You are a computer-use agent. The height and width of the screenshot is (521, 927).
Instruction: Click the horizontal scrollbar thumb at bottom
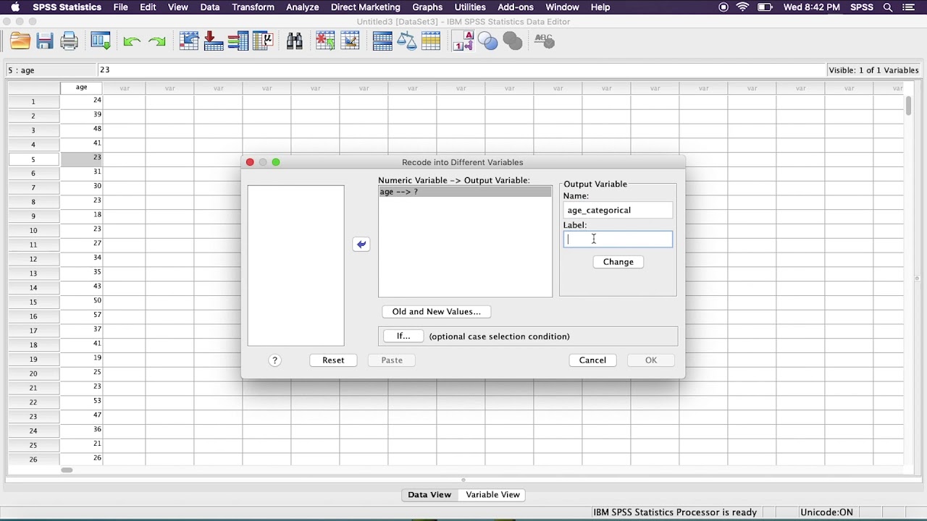pyautogui.click(x=67, y=470)
